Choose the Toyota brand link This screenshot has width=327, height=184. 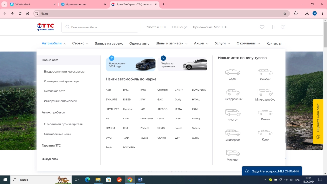(144, 138)
